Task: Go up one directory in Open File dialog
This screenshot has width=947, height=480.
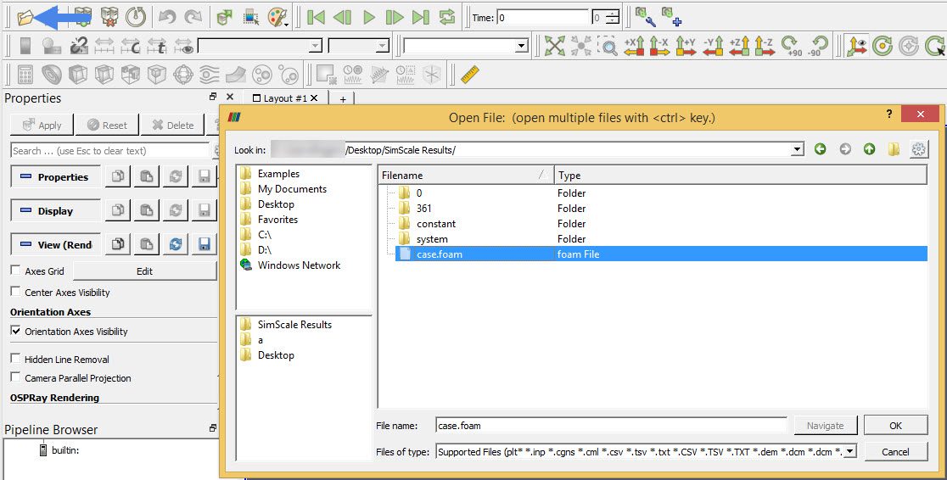Action: [x=869, y=149]
